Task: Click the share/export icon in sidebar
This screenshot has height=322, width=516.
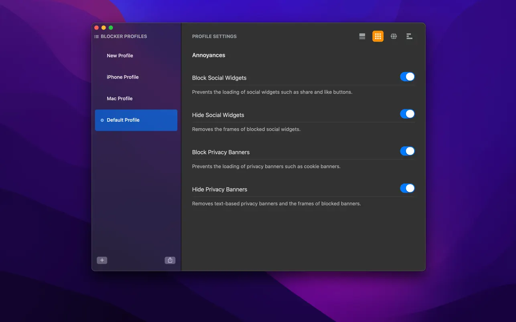Action: click(x=170, y=260)
